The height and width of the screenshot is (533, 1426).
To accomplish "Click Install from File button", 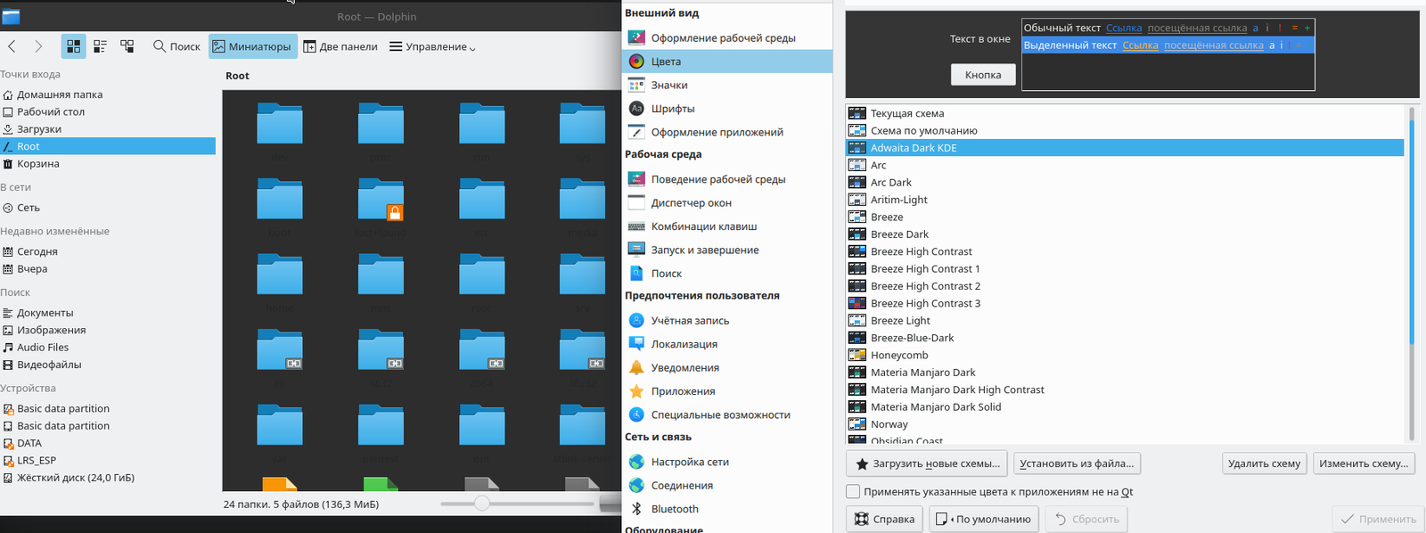I will 1077,463.
